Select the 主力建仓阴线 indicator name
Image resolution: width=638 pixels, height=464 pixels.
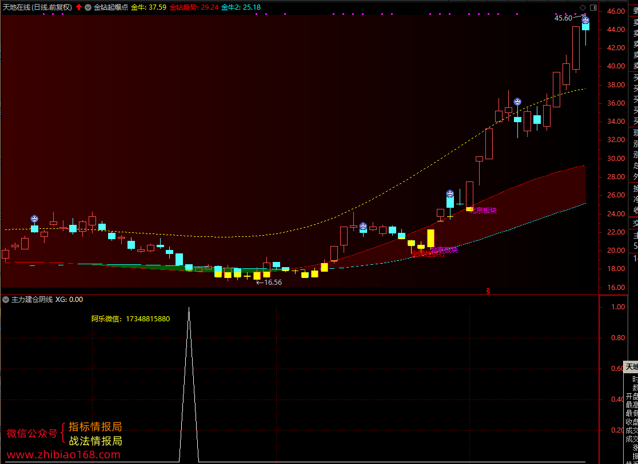point(32,300)
